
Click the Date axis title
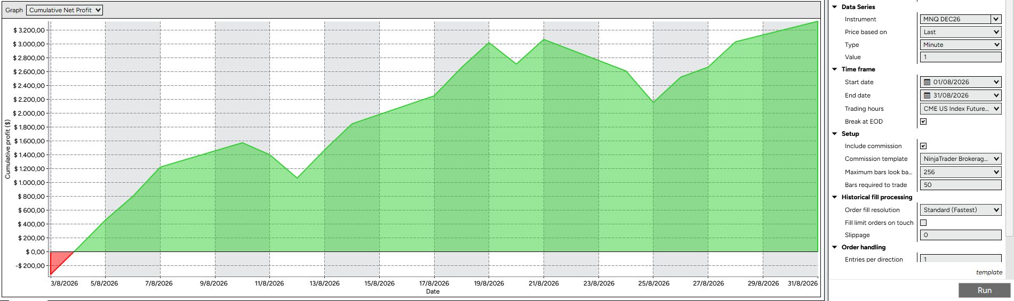point(433,291)
